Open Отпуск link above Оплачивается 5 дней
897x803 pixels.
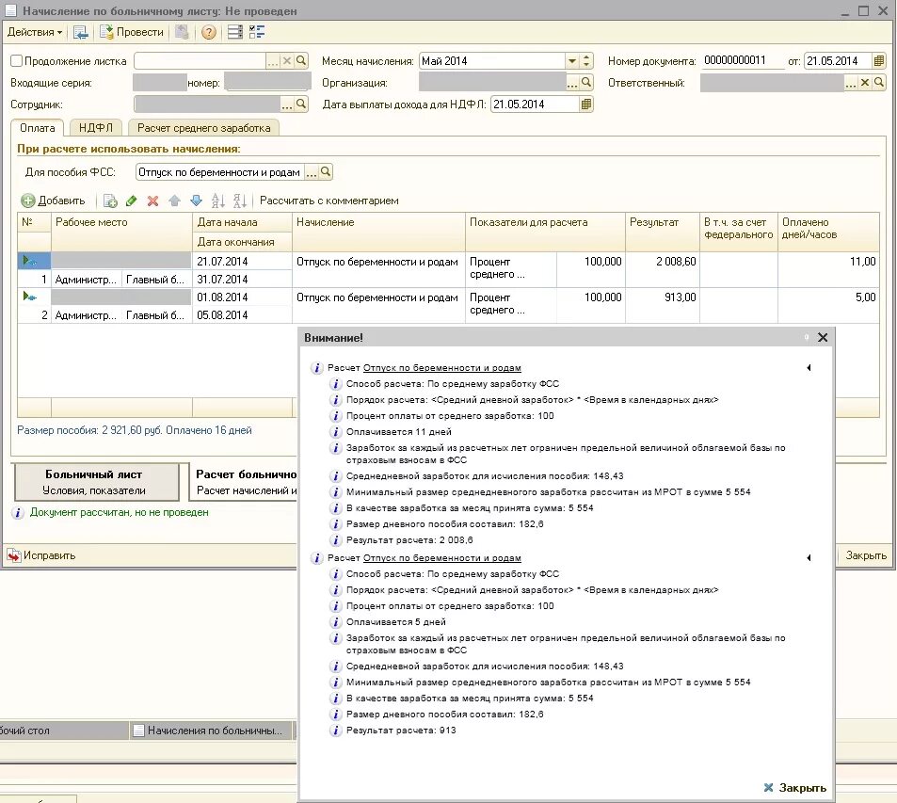click(441, 558)
